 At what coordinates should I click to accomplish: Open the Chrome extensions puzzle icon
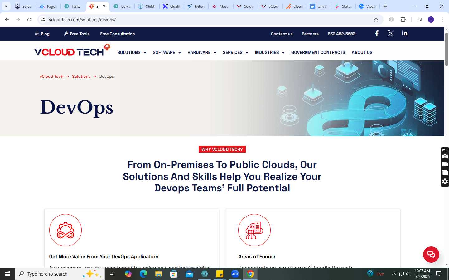click(x=403, y=20)
